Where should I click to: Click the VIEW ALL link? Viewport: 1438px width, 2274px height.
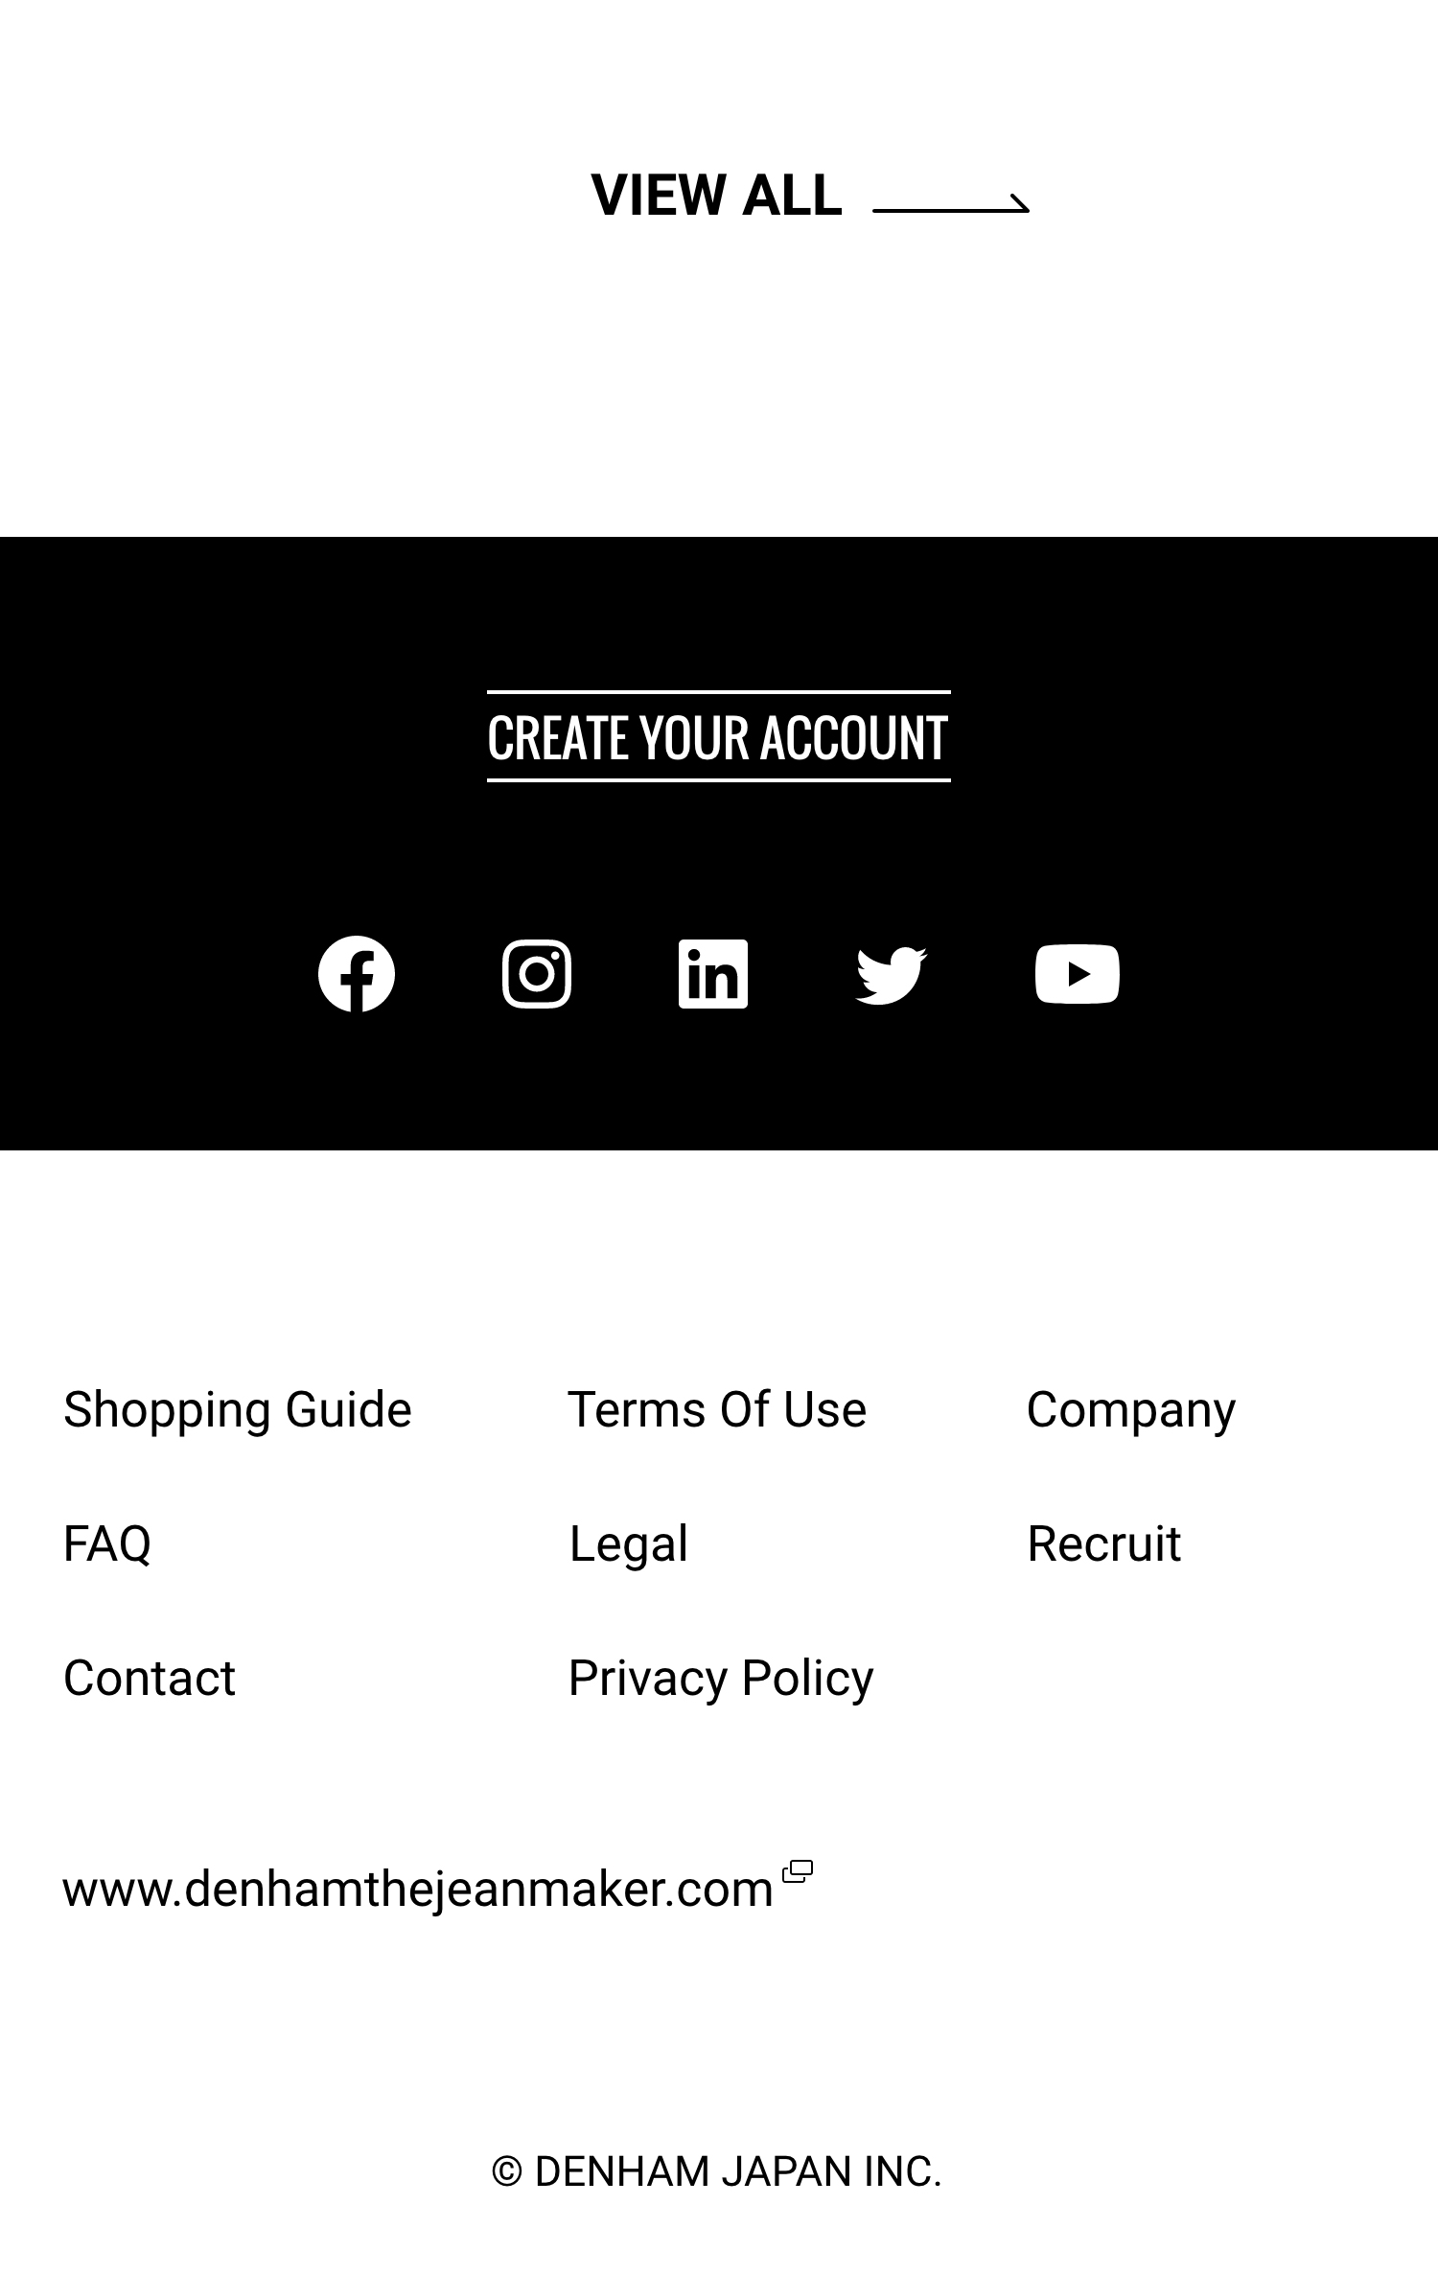[717, 196]
